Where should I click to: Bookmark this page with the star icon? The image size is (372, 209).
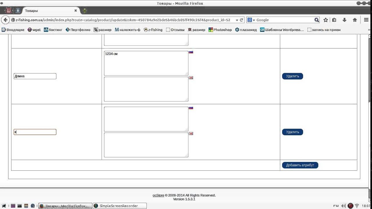click(326, 20)
